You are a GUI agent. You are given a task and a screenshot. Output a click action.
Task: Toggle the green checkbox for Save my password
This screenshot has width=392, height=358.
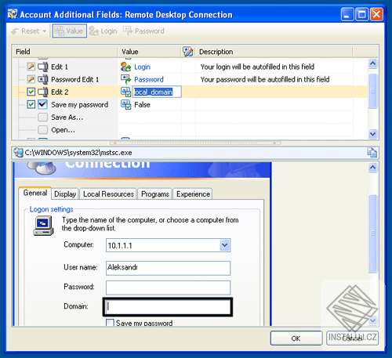coord(31,104)
